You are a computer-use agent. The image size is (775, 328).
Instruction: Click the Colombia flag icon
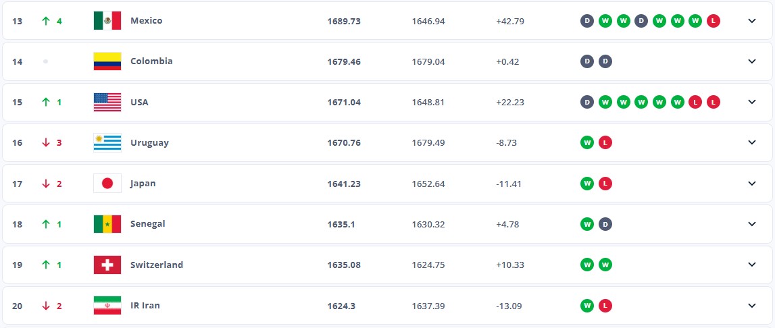pos(107,61)
